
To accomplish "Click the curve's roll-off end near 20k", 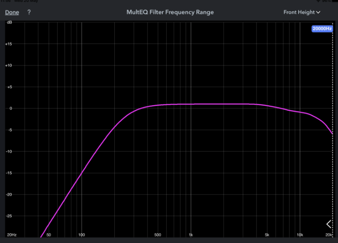I will [331, 133].
